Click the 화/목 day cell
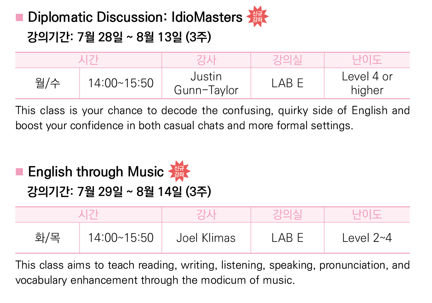Screen dimensions: 432x303 tap(47, 238)
